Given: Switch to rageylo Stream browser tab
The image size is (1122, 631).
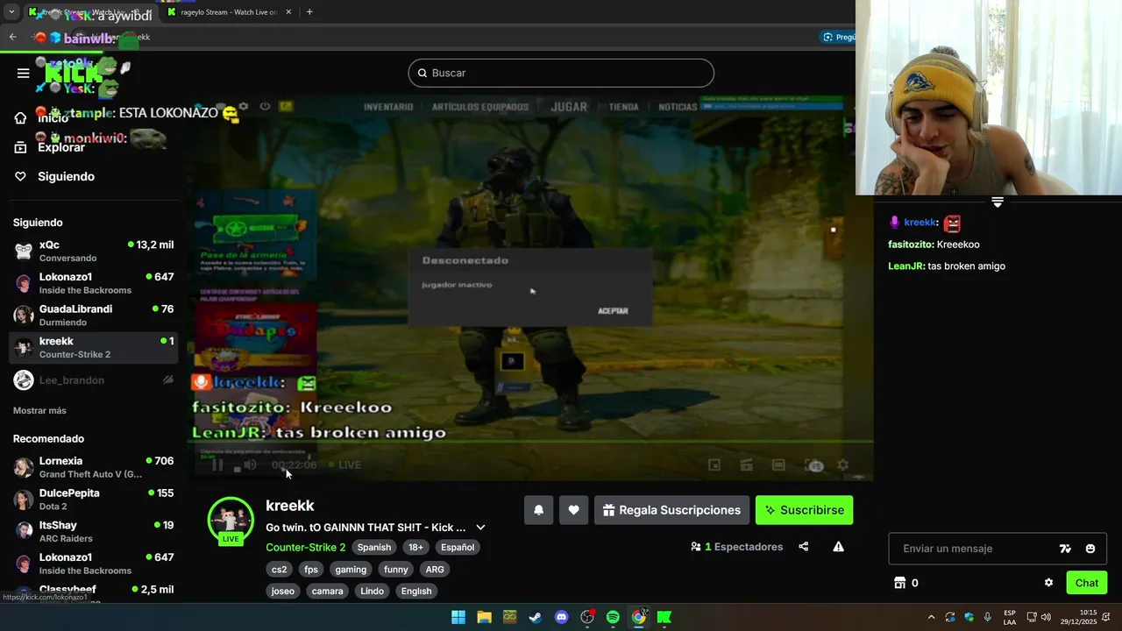Looking at the screenshot, I should [228, 12].
